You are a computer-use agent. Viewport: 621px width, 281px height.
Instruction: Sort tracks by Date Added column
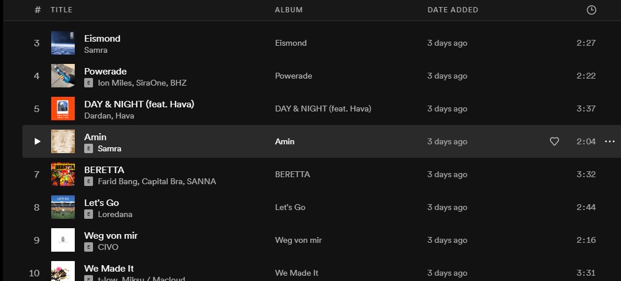(x=453, y=10)
